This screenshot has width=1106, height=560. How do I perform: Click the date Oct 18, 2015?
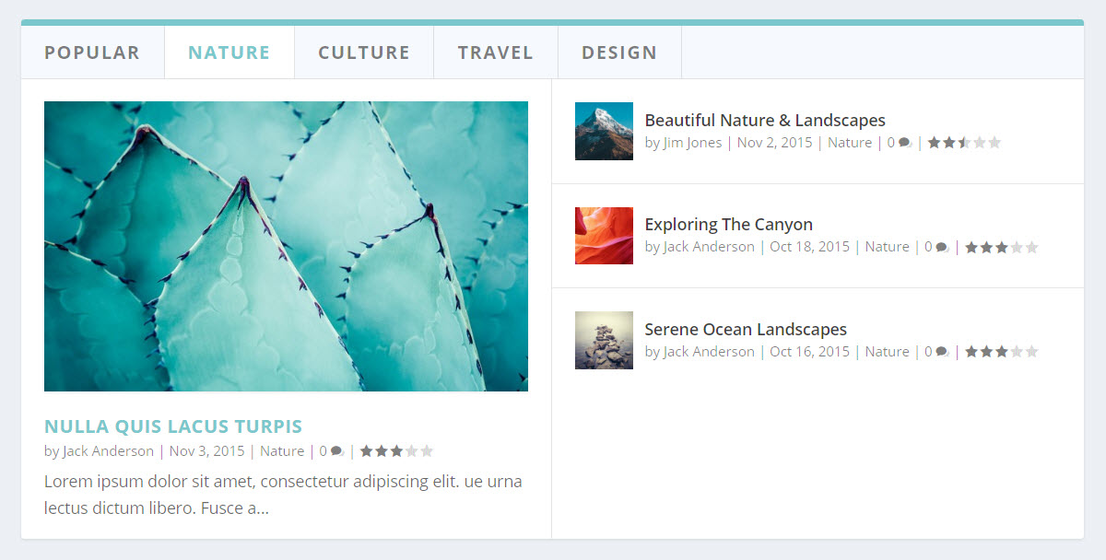point(810,247)
